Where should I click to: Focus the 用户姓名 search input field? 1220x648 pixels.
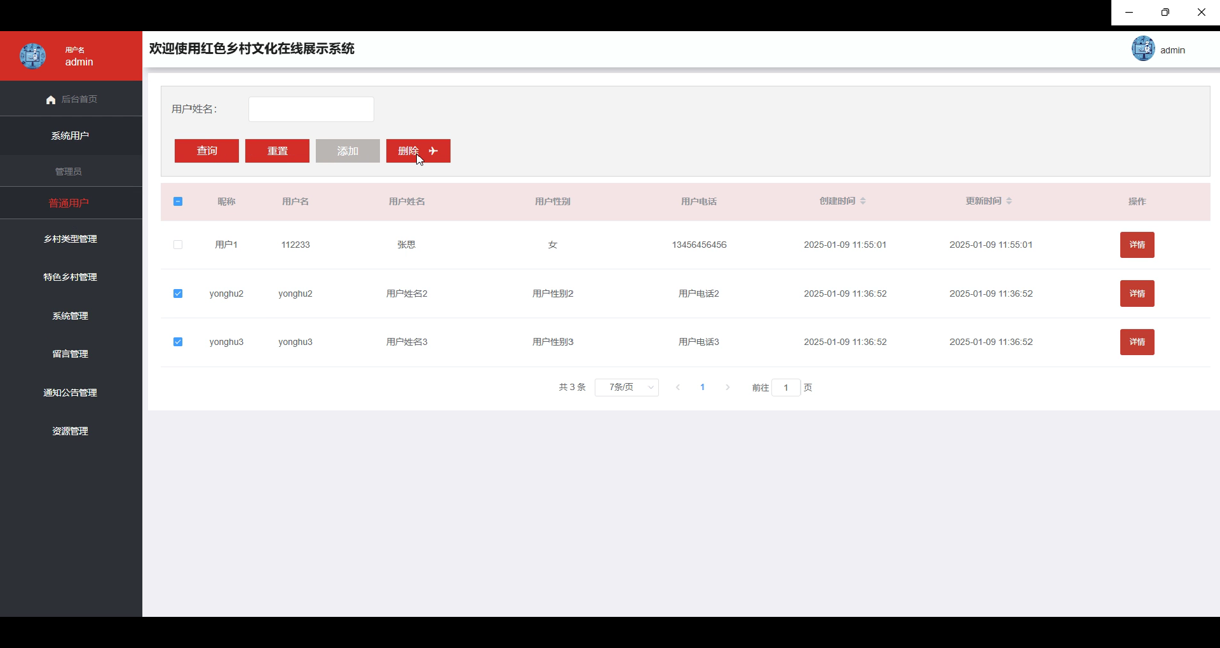point(311,109)
